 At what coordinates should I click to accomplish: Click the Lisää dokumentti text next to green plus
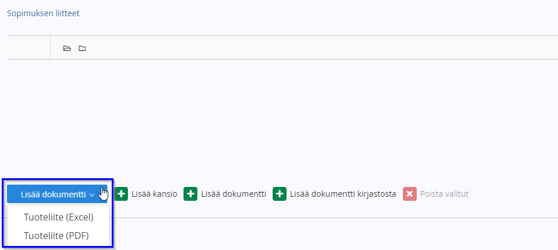234,194
